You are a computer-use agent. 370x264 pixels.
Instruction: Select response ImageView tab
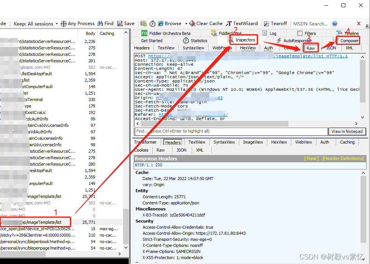pyautogui.click(x=253, y=142)
